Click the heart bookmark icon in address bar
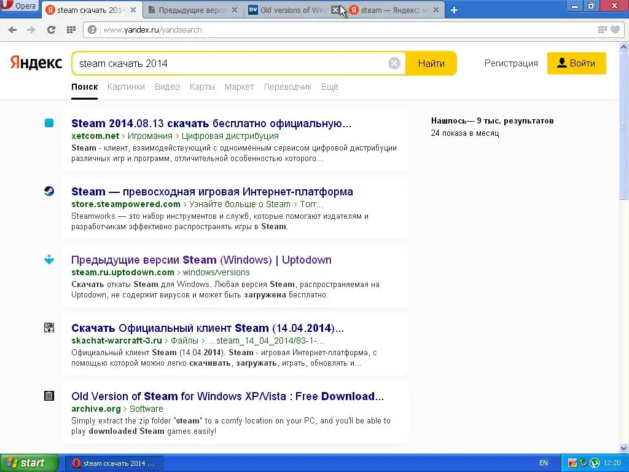The image size is (629, 472). tap(615, 29)
